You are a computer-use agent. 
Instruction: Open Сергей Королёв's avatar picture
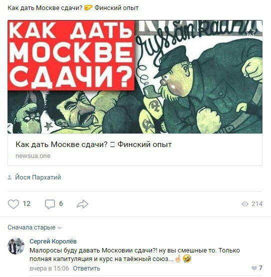16,246
